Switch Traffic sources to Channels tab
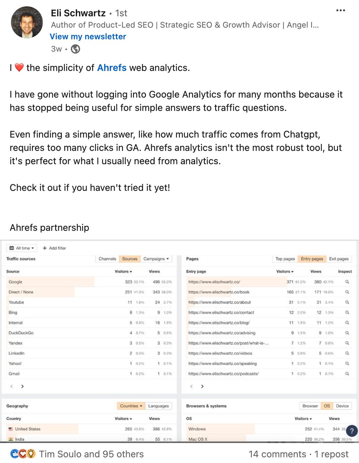This screenshot has height=463, width=359. click(107, 259)
